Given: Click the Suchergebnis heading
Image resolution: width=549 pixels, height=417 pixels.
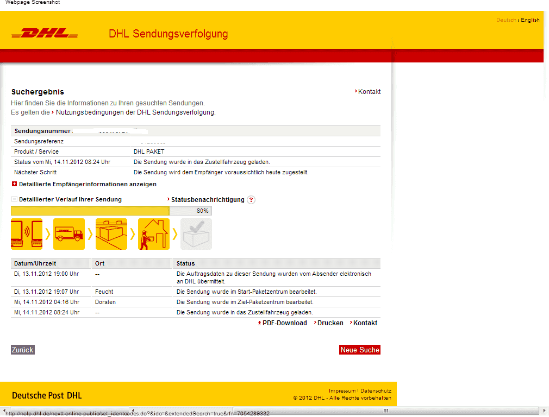Looking at the screenshot, I should (x=38, y=92).
